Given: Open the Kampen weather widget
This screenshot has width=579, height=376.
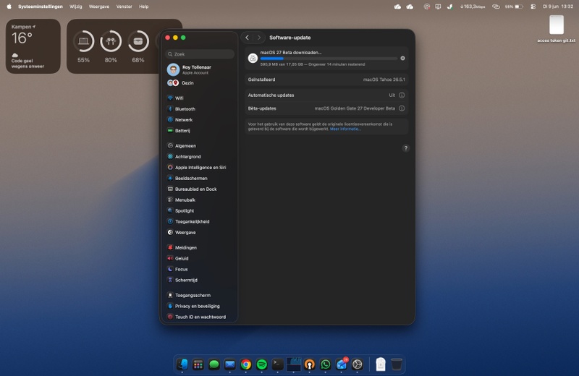Looking at the screenshot, I should [33, 46].
